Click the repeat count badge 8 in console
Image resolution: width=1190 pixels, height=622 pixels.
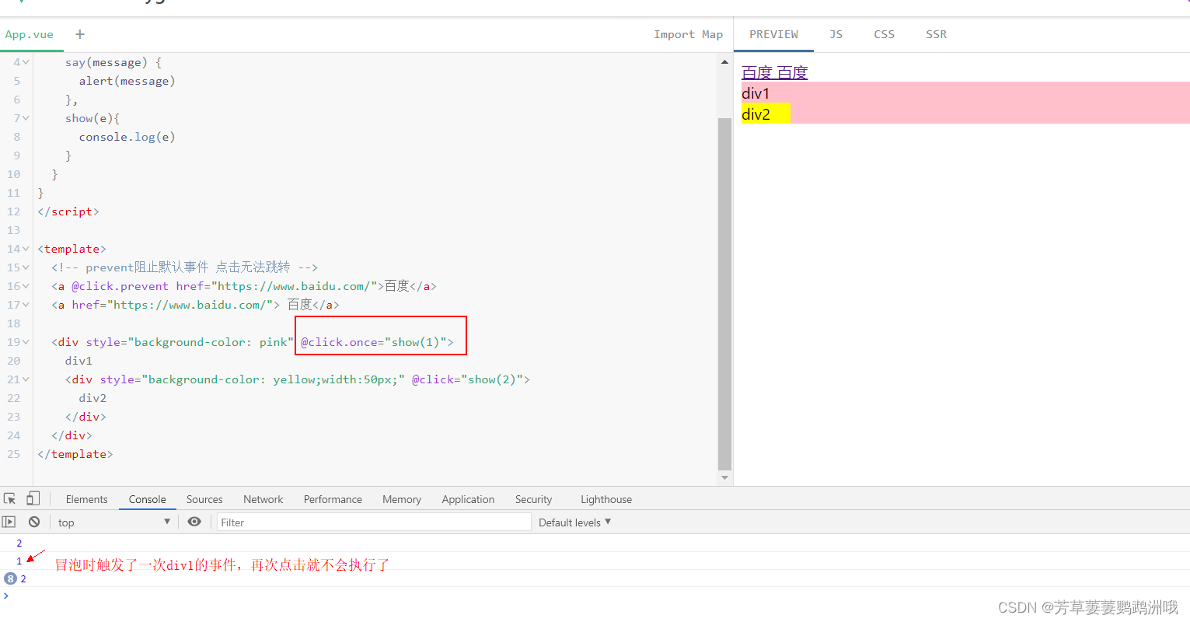coord(10,578)
